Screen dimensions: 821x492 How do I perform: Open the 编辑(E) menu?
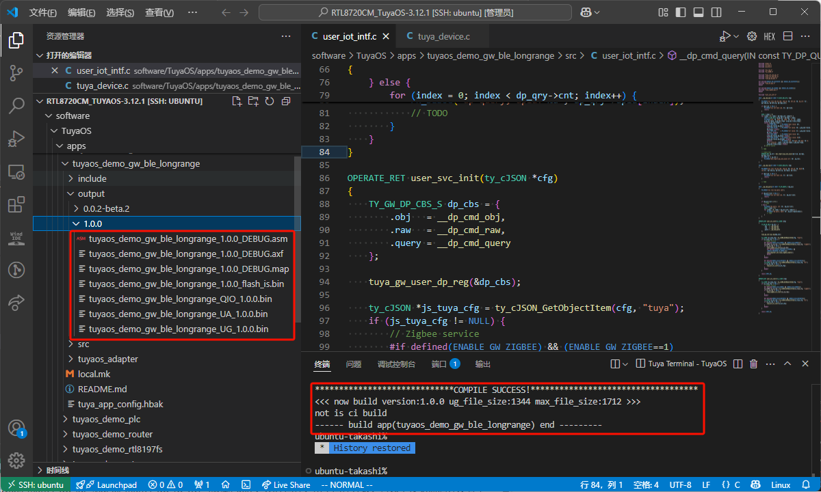82,12
